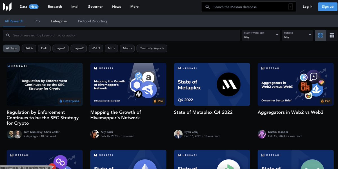Click Chris Collar's author avatar
The image size is (338, 169).
(18, 134)
